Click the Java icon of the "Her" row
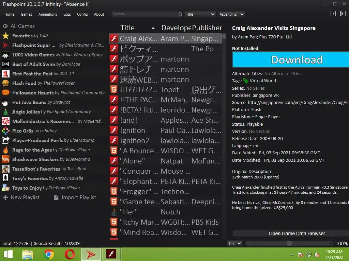The width and height of the screenshot is (349, 261). click(x=114, y=212)
